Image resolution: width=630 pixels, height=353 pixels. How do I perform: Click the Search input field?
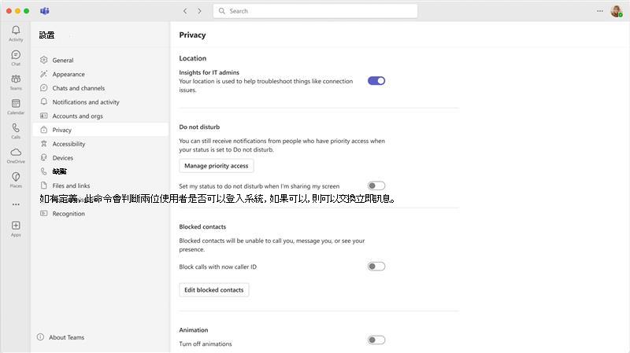coord(315,11)
